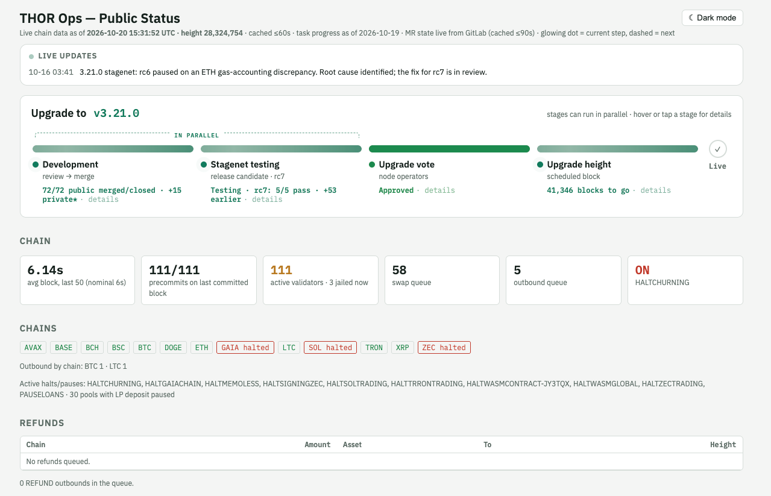Click the Development progress bar
The width and height of the screenshot is (771, 496).
113,149
